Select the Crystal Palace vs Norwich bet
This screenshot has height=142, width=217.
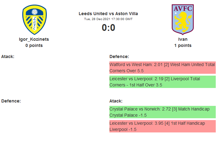[x=162, y=112]
